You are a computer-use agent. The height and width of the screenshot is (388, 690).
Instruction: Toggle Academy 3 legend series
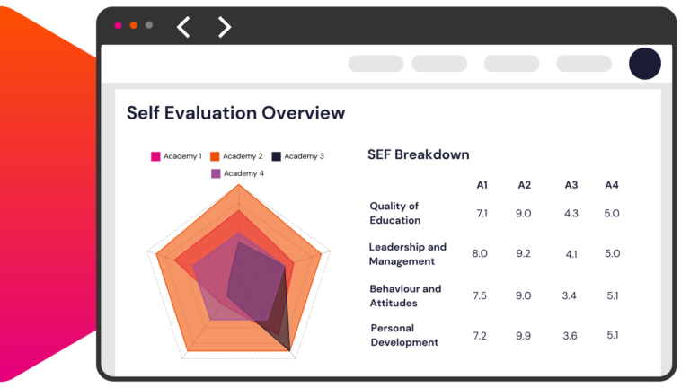297,156
